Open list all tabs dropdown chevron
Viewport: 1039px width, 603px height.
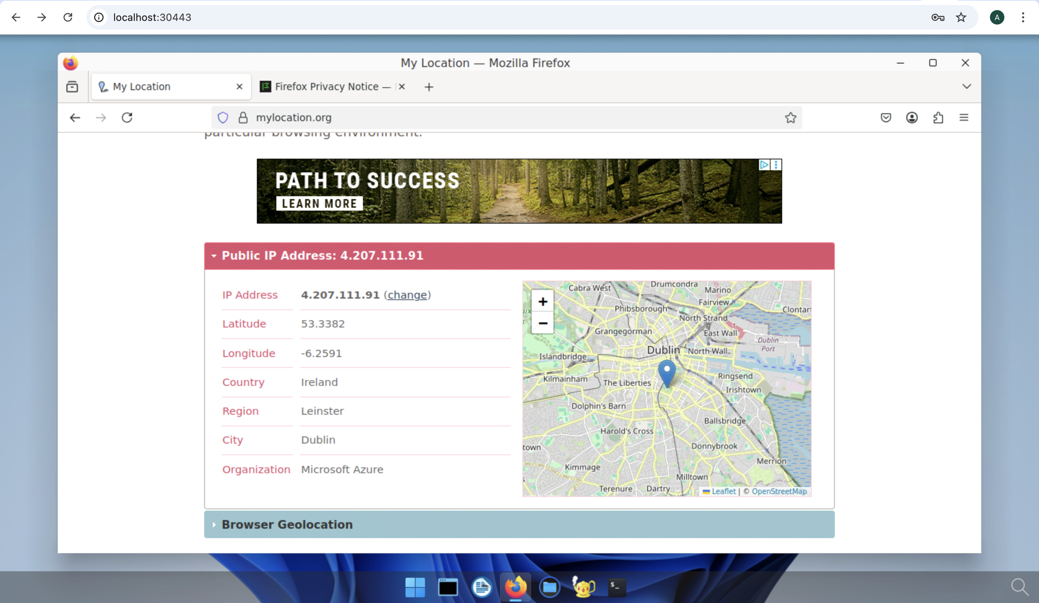point(967,87)
